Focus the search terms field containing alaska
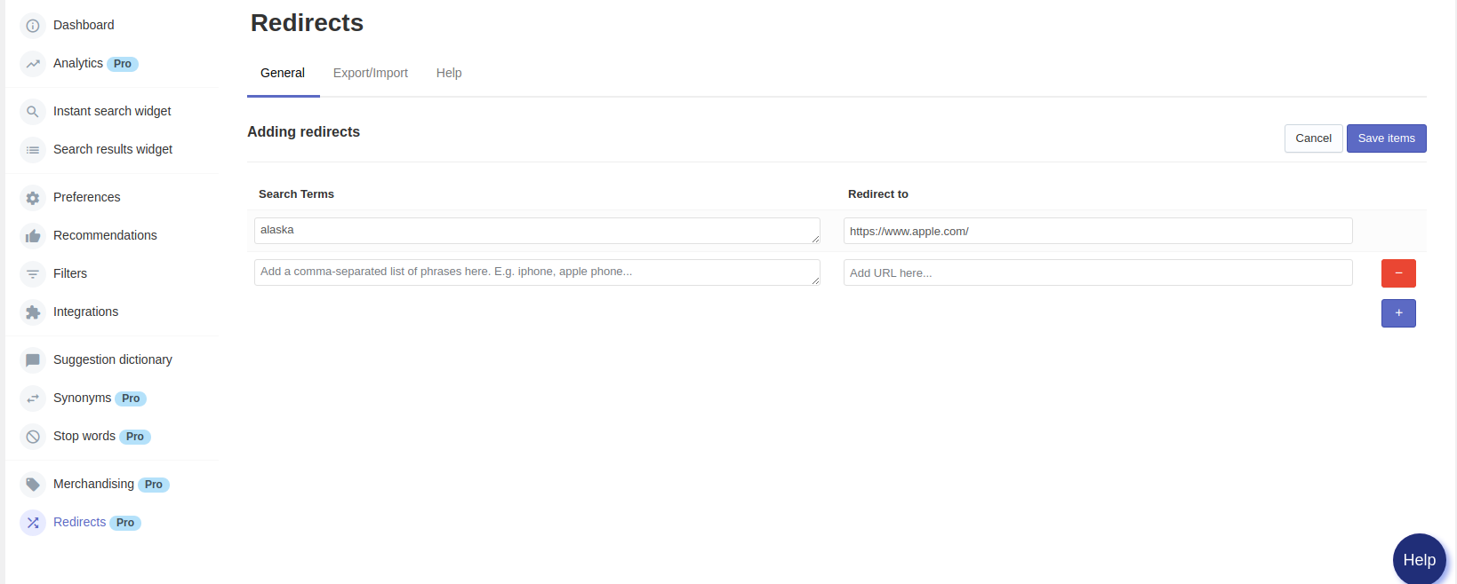Viewport: 1457px width, 584px height. coord(537,231)
